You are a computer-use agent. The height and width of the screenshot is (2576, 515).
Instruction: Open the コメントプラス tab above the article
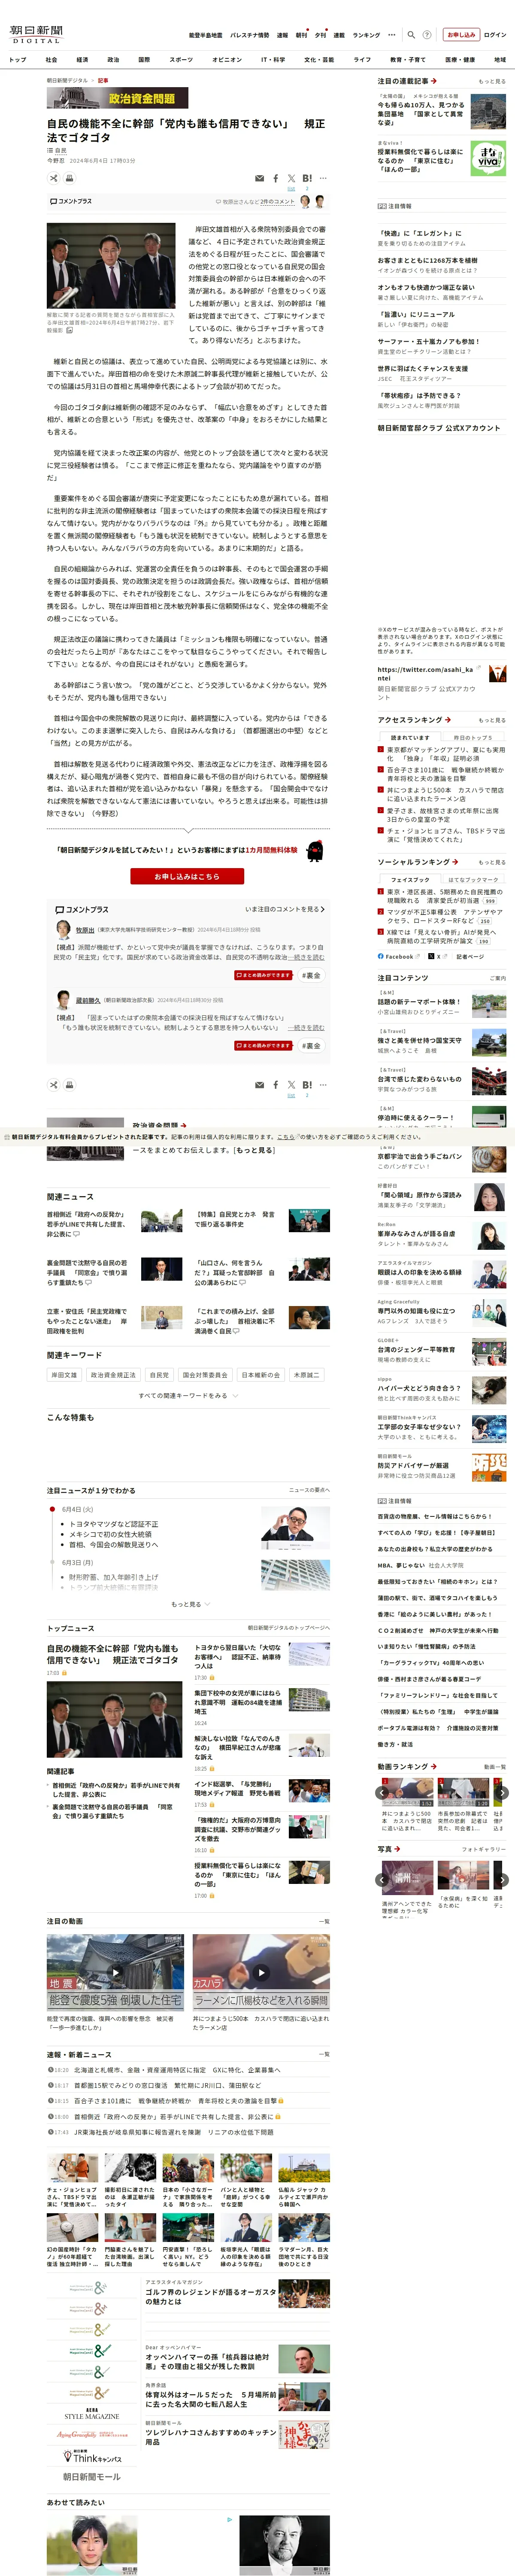click(71, 201)
